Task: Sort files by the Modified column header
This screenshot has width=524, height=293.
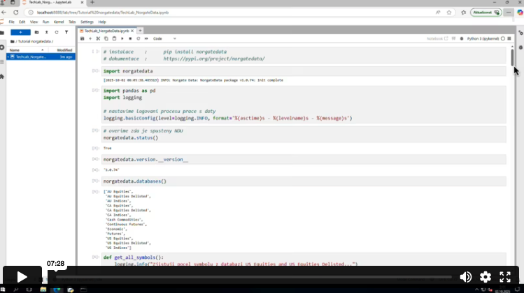Action: click(x=64, y=50)
